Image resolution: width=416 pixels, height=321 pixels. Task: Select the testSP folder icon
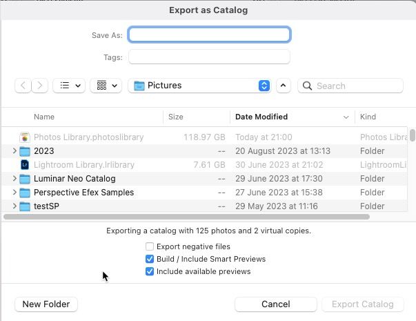[x=25, y=206]
